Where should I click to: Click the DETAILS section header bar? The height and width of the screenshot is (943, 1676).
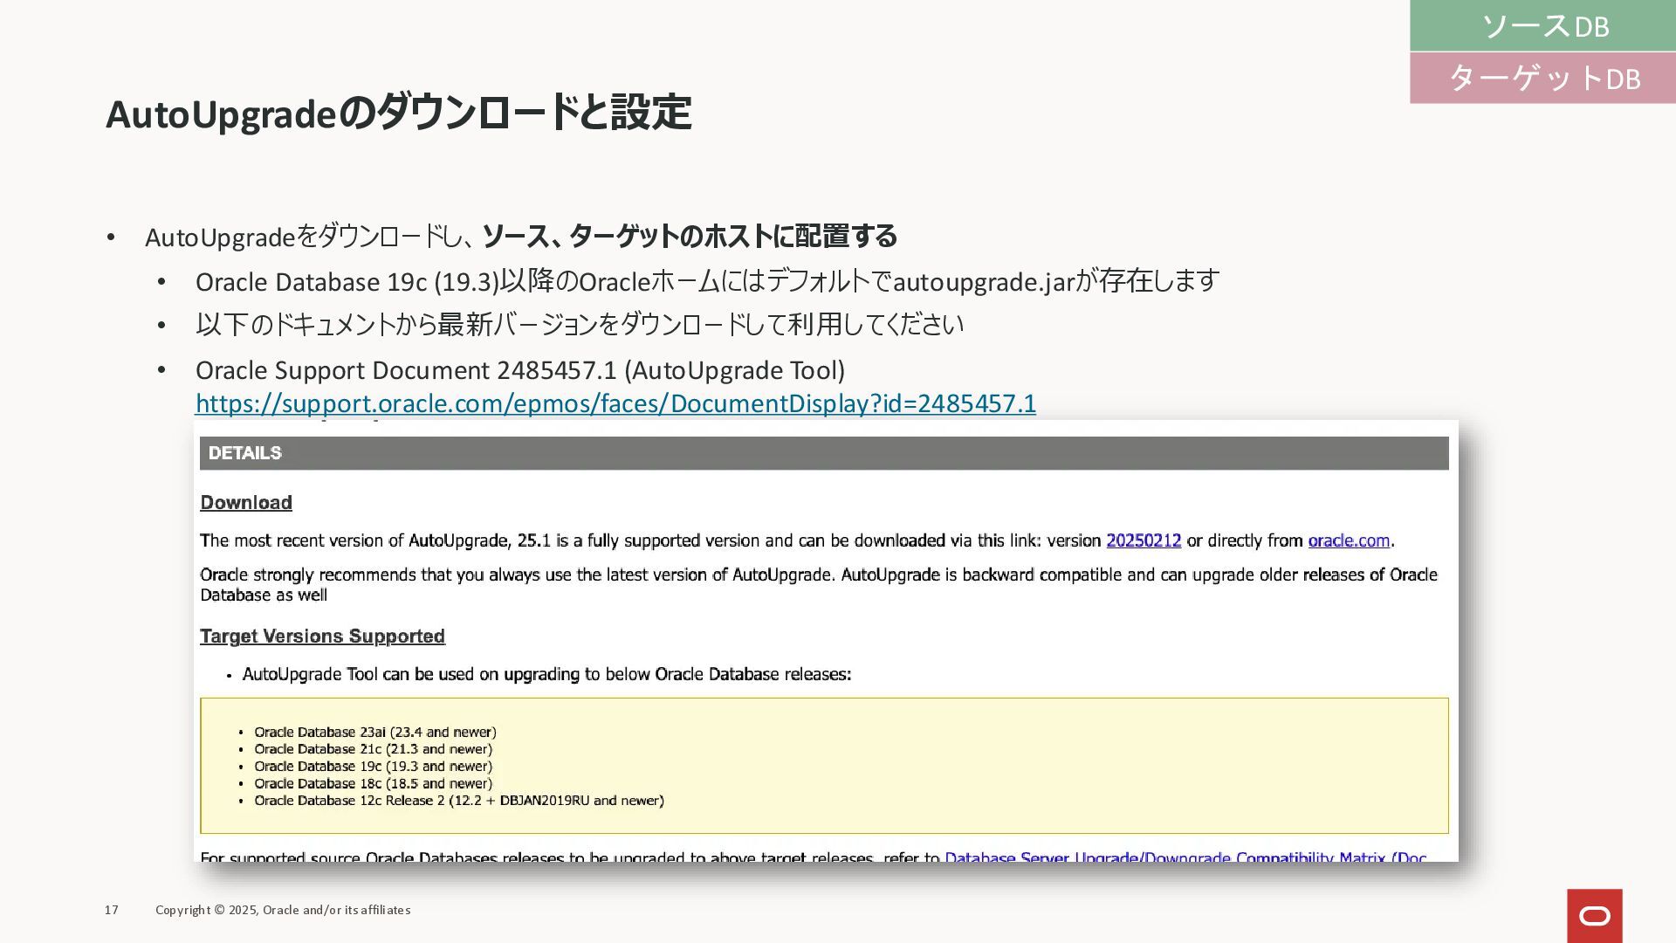(x=824, y=453)
